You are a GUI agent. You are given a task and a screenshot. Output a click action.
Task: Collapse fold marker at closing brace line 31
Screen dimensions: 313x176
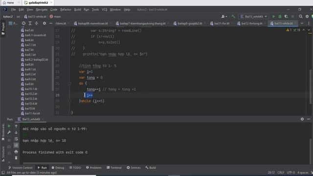tap(69, 113)
